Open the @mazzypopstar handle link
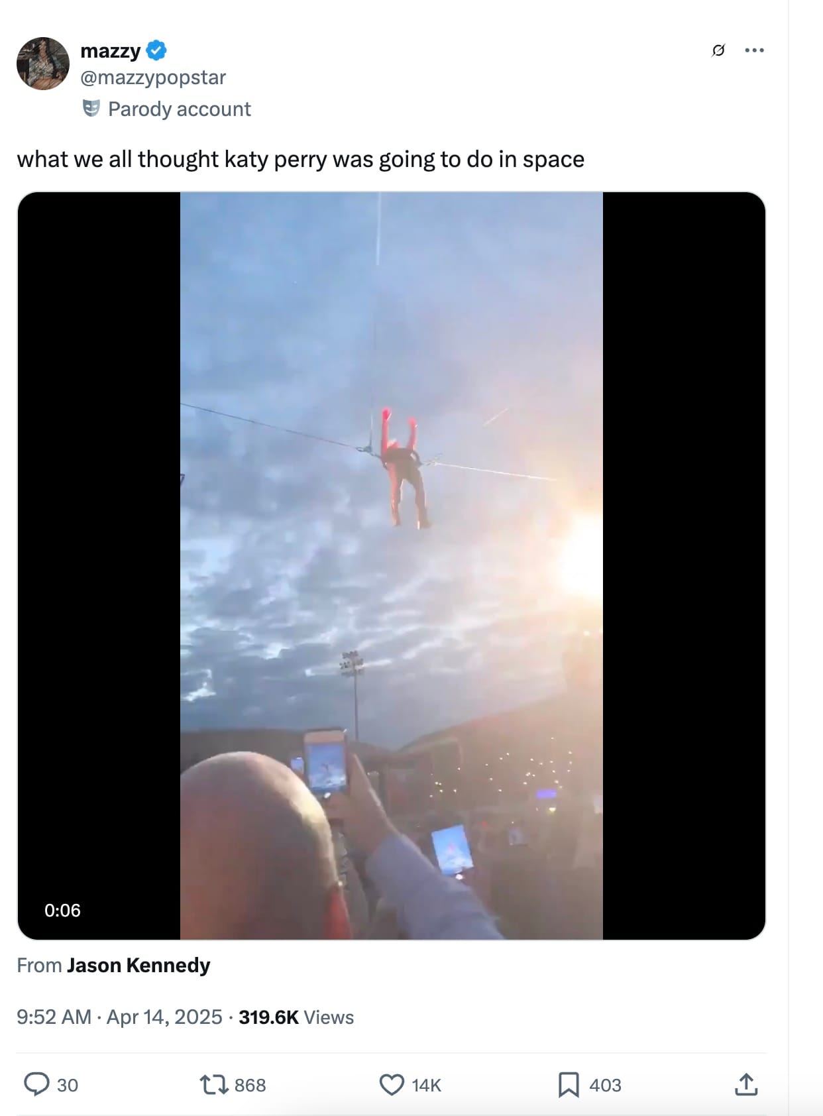Image resolution: width=823 pixels, height=1116 pixels. point(153,78)
